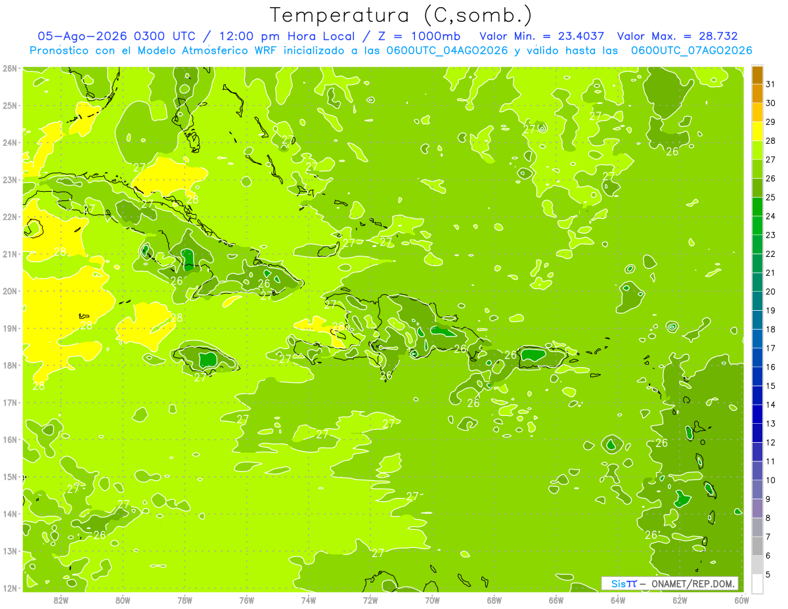
Task: Pick the brown legend swatch above 31
Action: [x=757, y=76]
